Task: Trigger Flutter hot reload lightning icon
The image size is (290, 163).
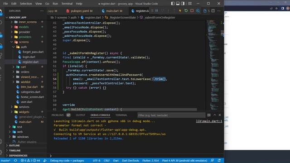Action: click(x=180, y=11)
